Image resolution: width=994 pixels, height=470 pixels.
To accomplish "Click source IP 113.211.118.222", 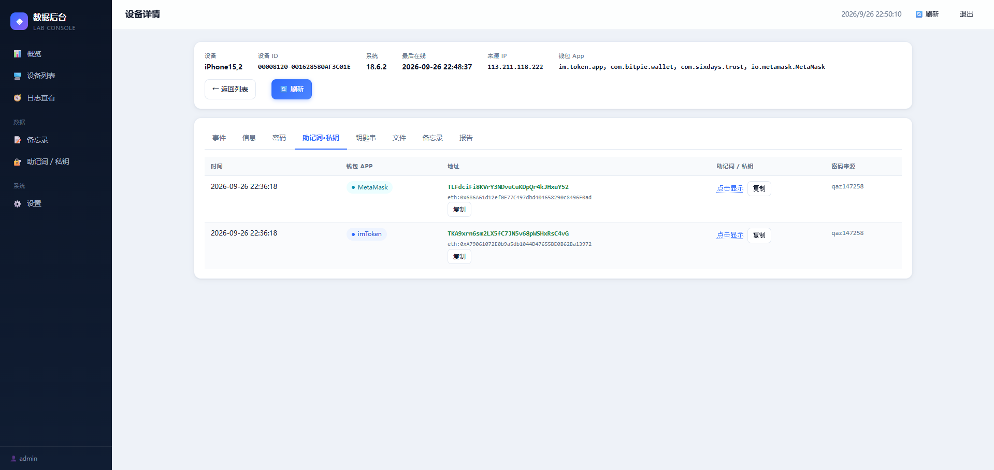I will coord(515,67).
